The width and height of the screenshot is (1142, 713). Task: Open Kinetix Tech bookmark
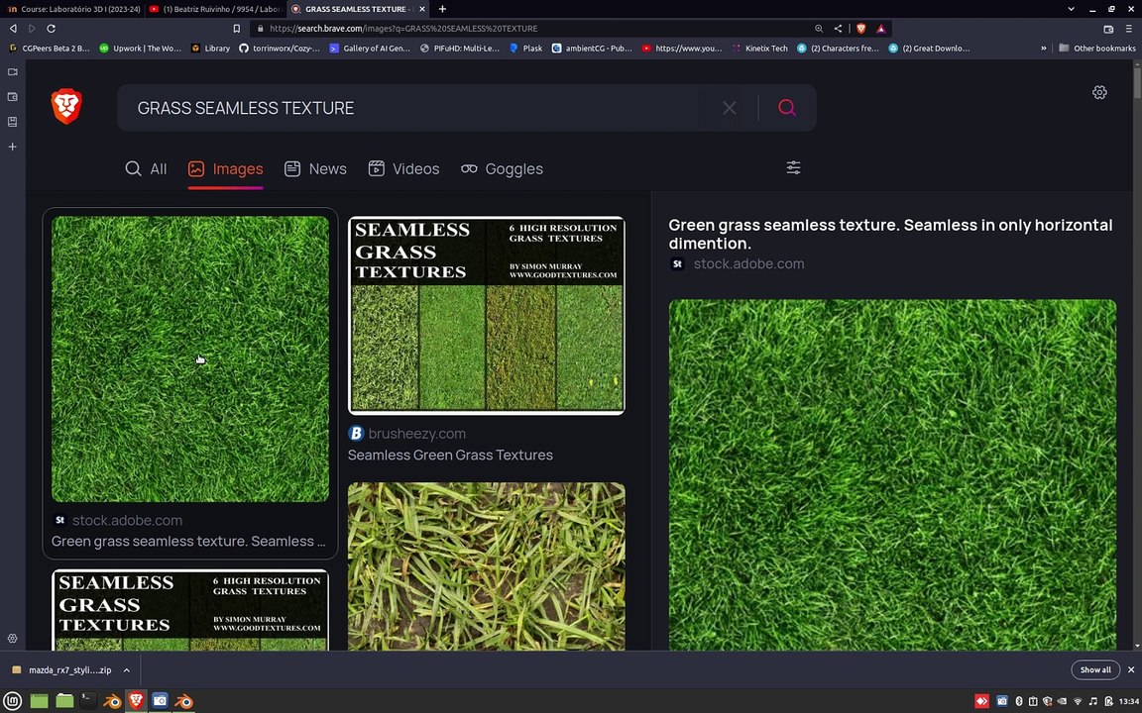tap(759, 48)
